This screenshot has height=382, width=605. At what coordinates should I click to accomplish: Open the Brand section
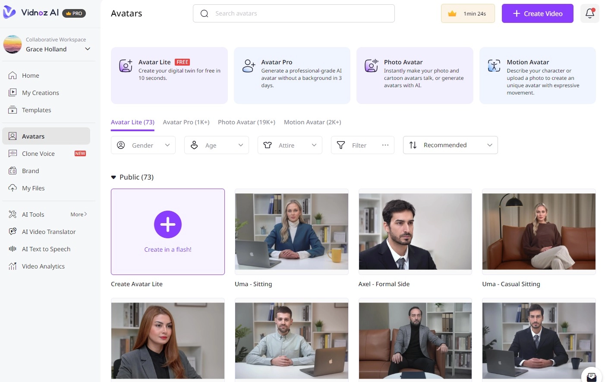pos(30,171)
